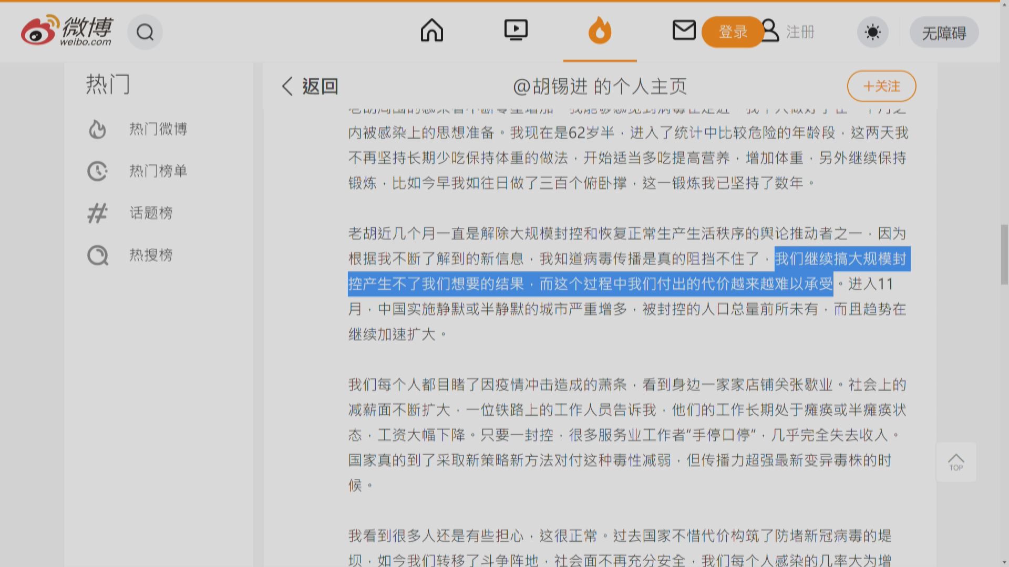Select the active flame tab in top navigation
This screenshot has height=567, width=1009.
click(600, 30)
